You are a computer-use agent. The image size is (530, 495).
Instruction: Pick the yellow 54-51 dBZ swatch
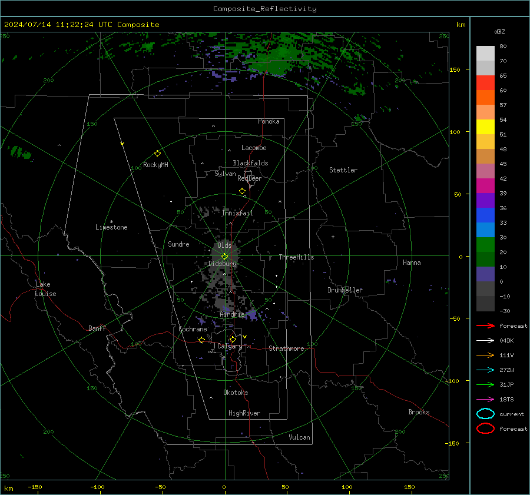pos(485,127)
